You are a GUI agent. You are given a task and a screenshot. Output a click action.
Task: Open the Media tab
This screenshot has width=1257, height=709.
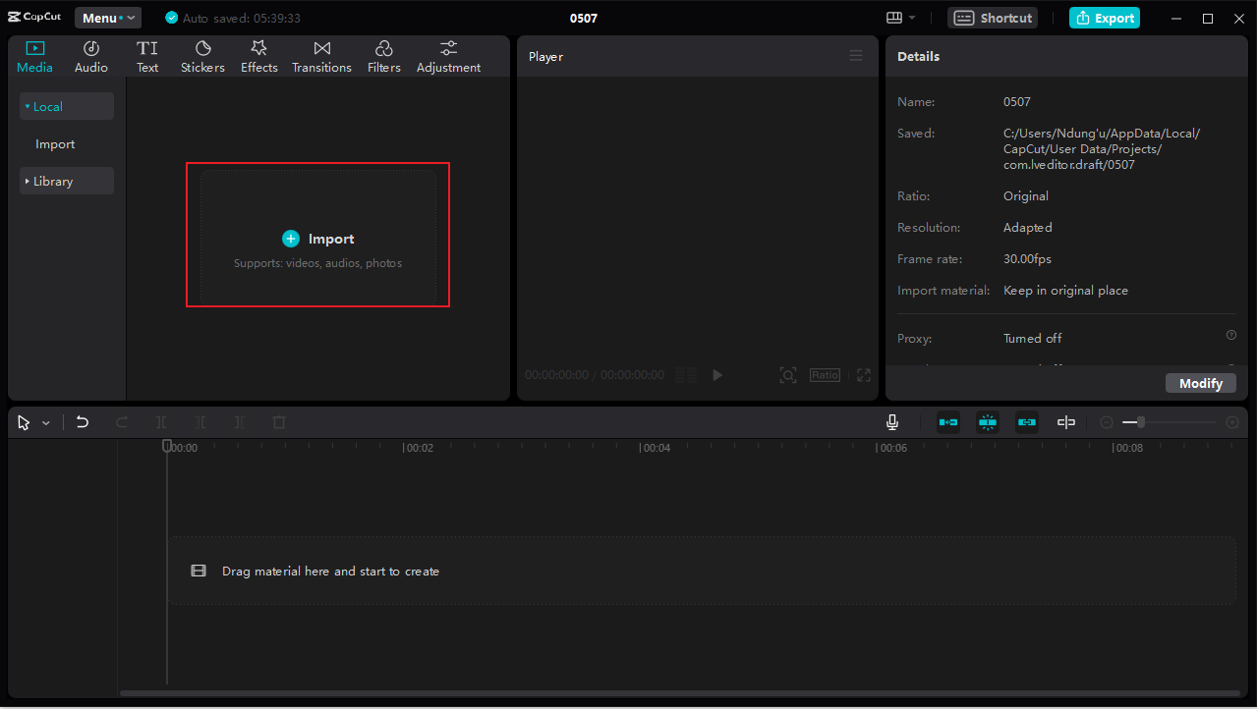pyautogui.click(x=35, y=57)
